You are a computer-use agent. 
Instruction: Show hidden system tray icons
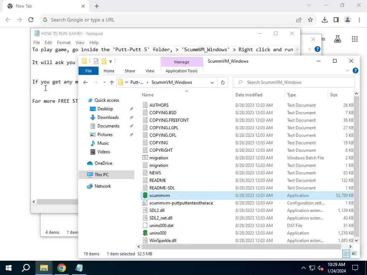point(303,268)
